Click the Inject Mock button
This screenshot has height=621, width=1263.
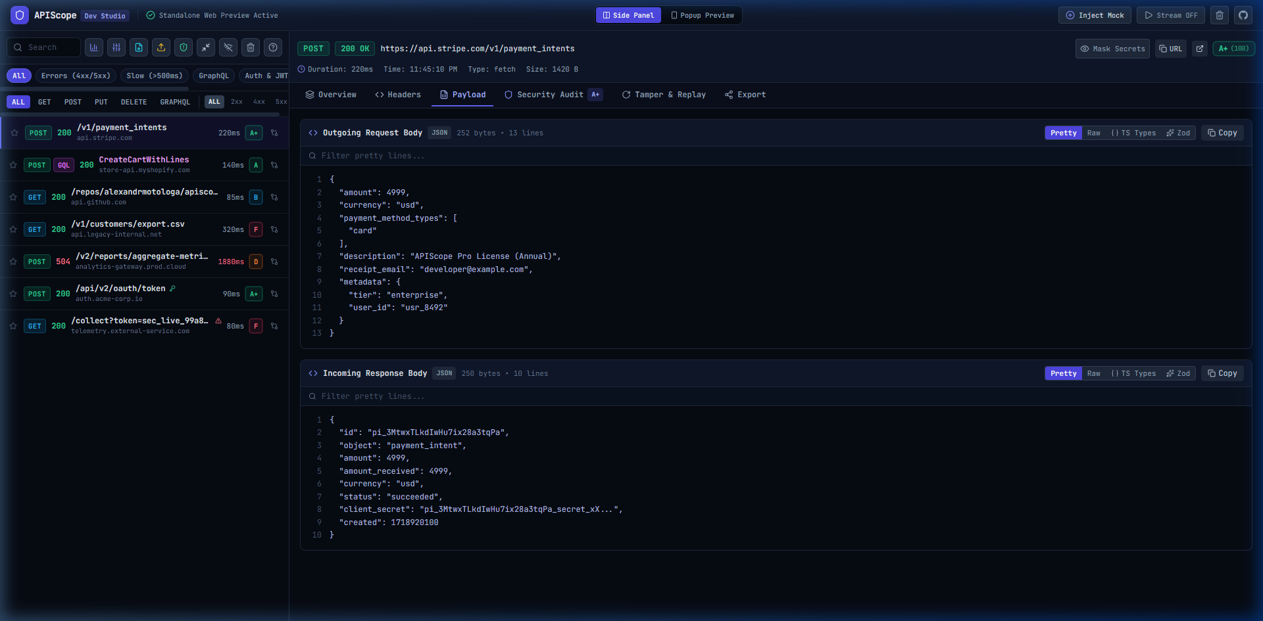pos(1095,15)
